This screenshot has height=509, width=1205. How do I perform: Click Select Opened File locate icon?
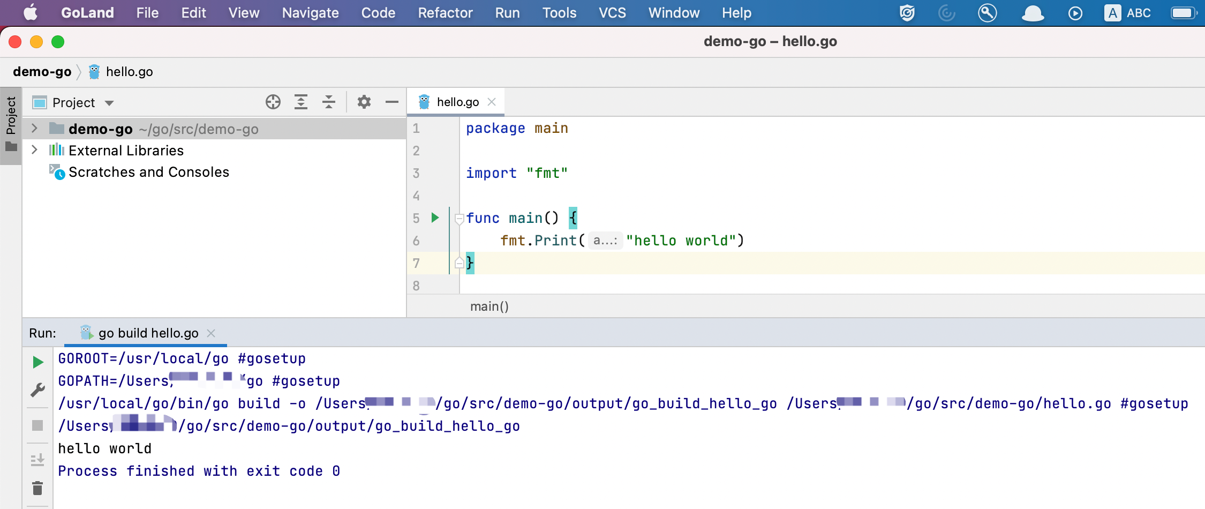(273, 102)
